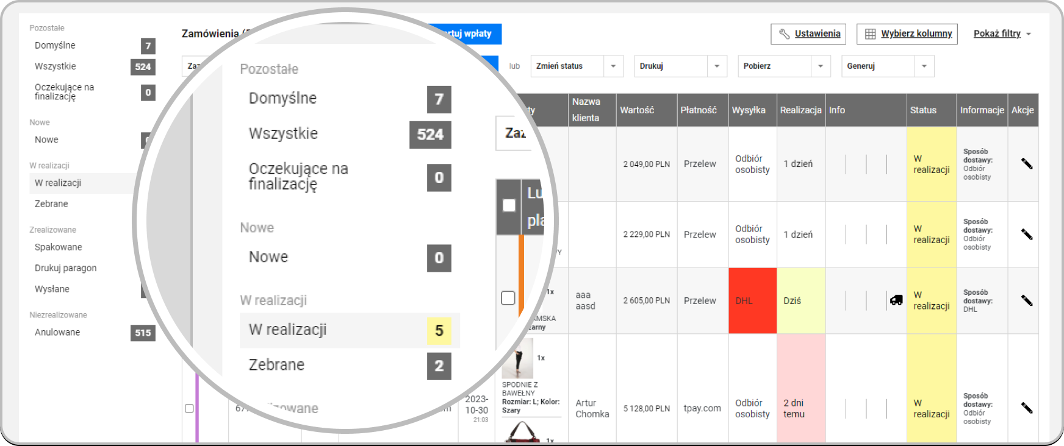Click the 2 count badge beside Zebrane
Viewport: 1064px width, 446px height.
[439, 366]
